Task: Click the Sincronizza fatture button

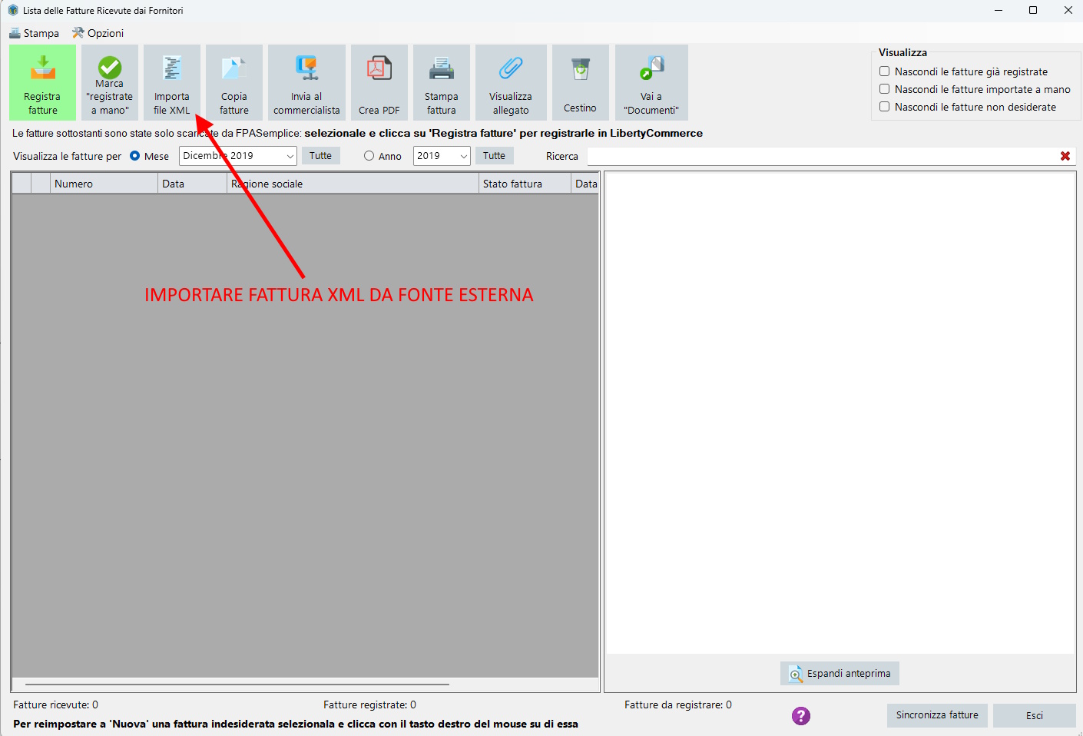Action: point(936,715)
